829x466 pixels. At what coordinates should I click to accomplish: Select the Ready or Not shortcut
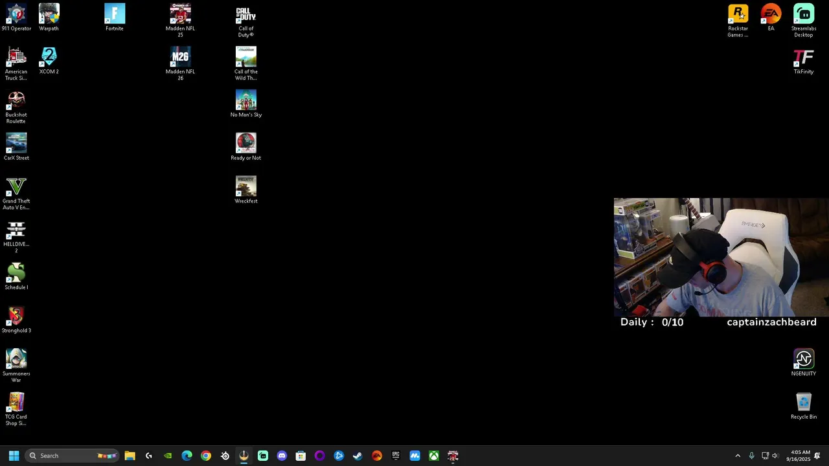pos(246,147)
